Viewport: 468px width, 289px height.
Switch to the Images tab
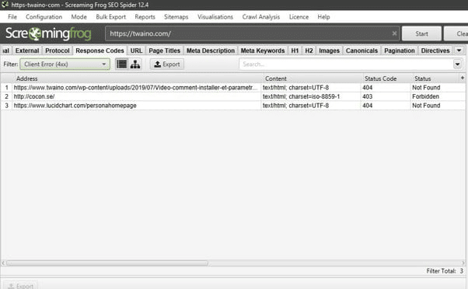click(329, 50)
